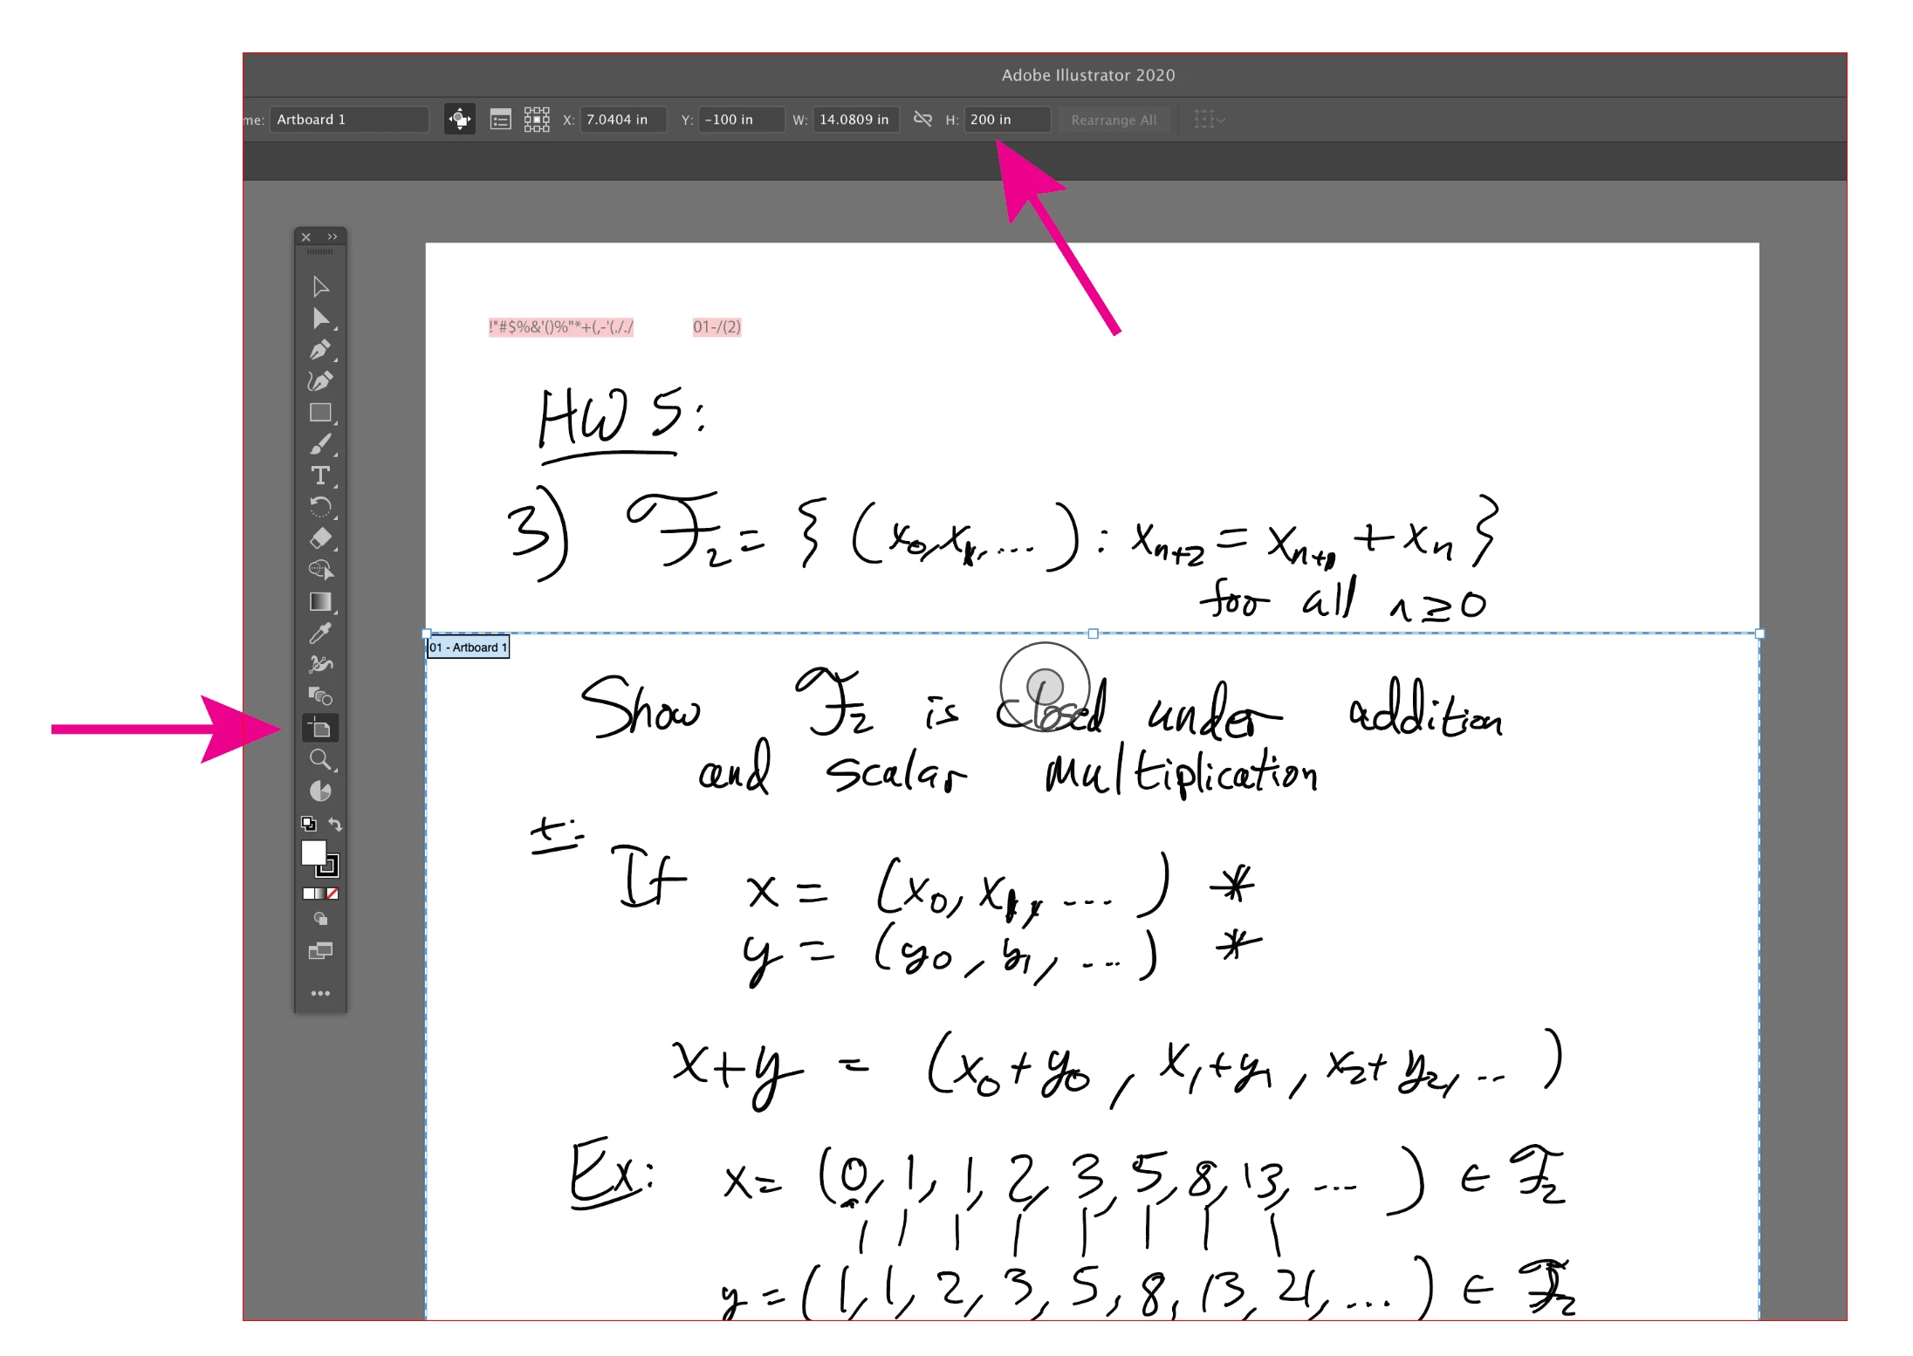Toggle constrain width and height proportions link
Viewport: 1913px width, 1356px height.
click(x=922, y=119)
